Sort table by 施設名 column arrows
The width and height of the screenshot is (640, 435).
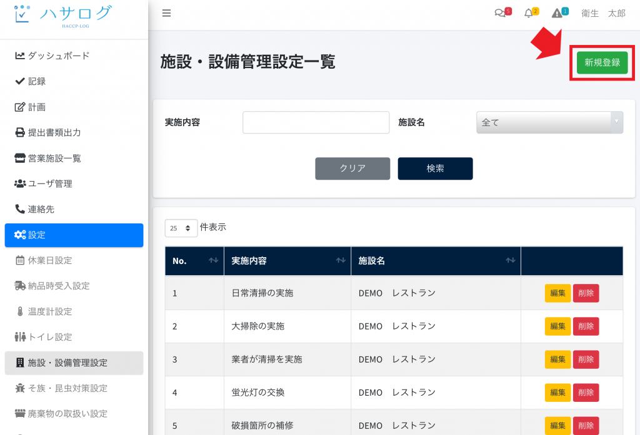(510, 260)
